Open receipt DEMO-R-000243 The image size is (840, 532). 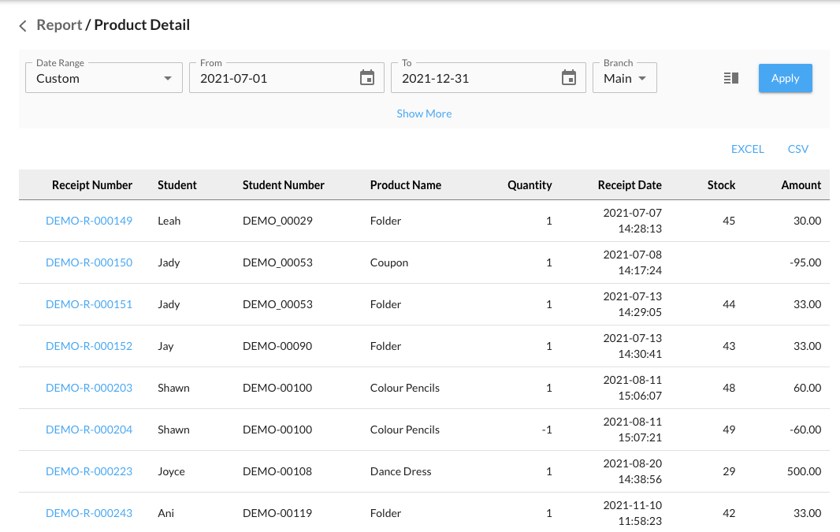(89, 513)
